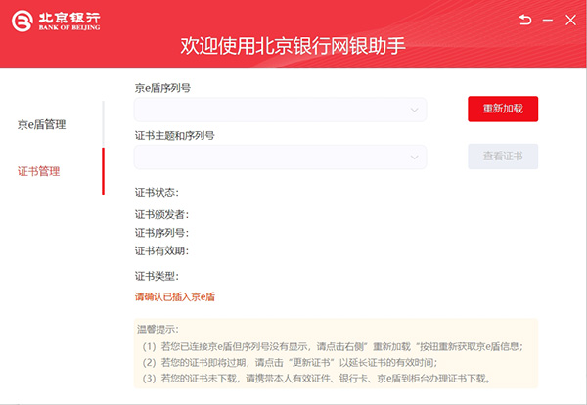Screen dimensions: 587x405
Task: Click tip (2) about updating expiring certificate
Action: coord(290,362)
